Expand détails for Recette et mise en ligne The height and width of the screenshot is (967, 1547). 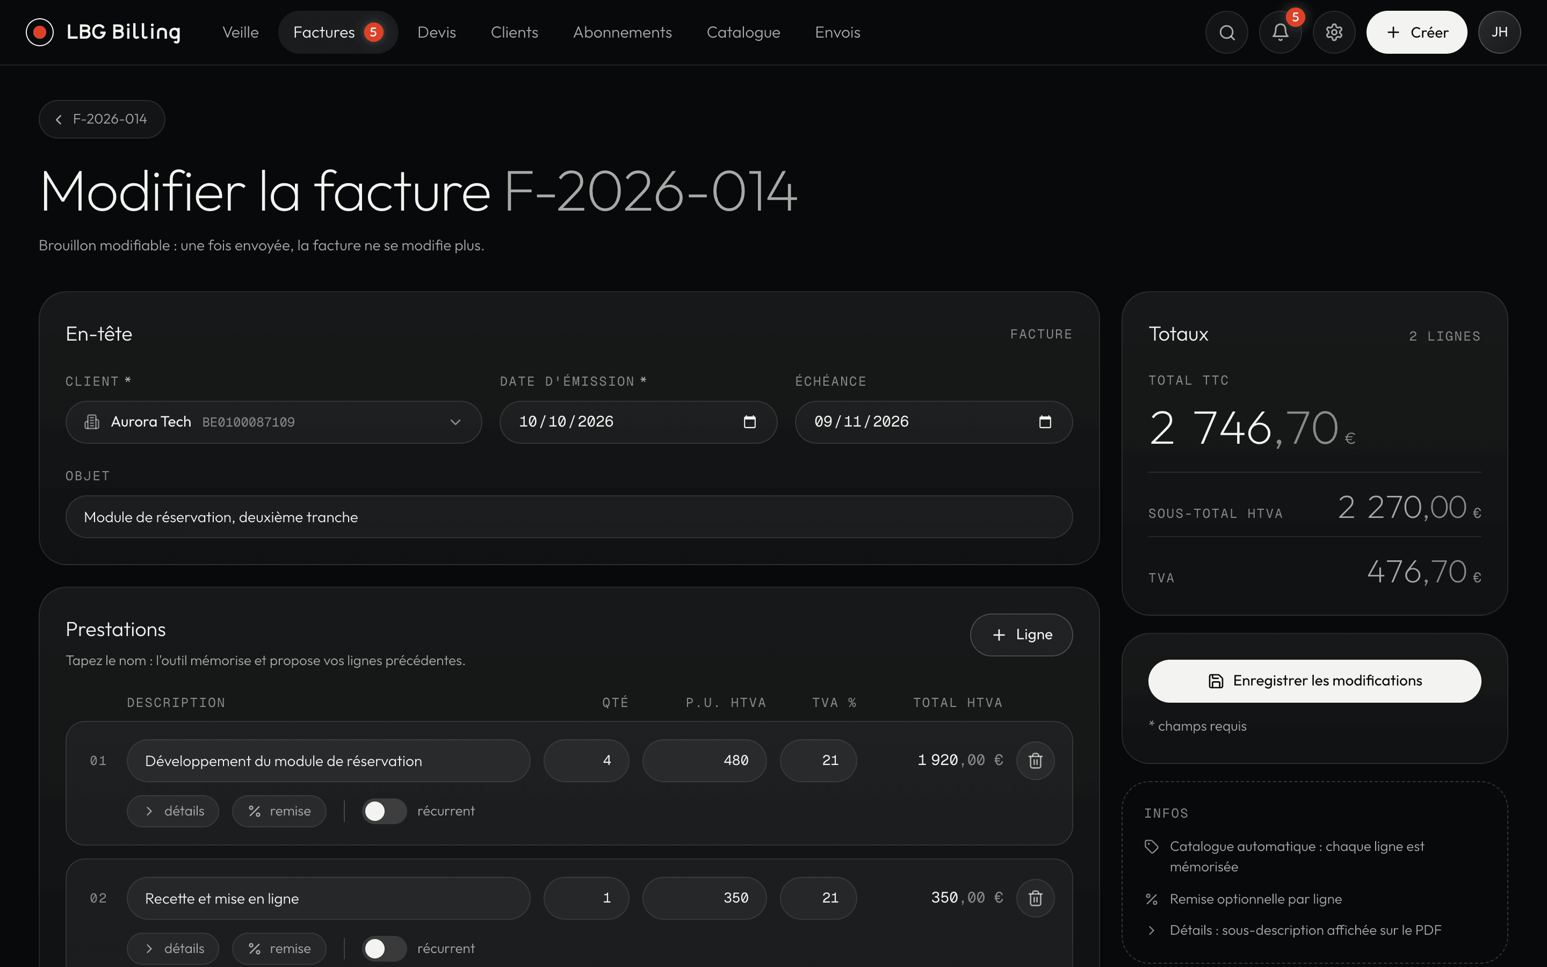(x=174, y=948)
